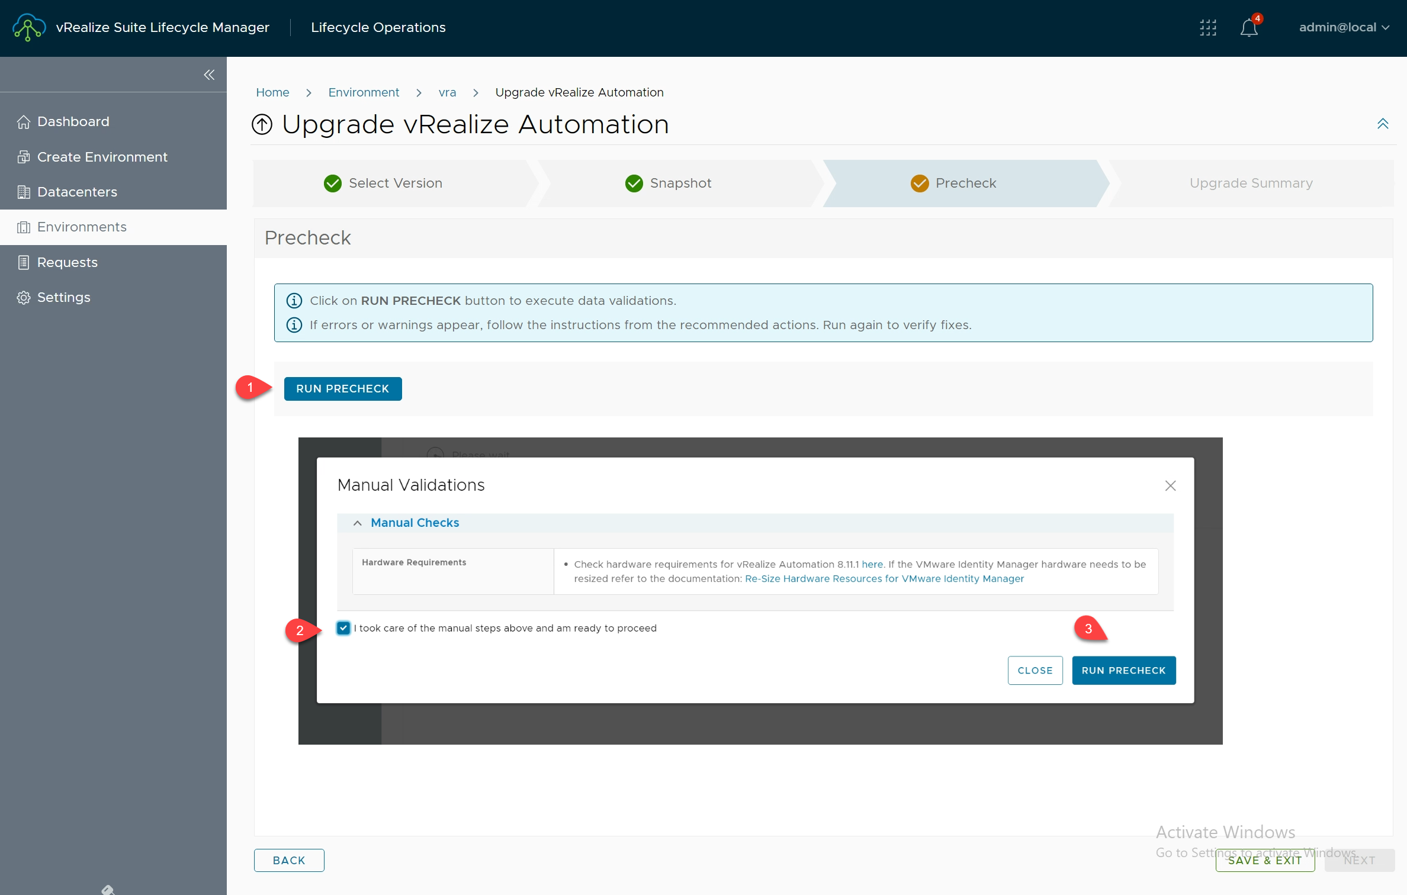Collapse the sidebar with double chevron
Screen dimensions: 1407x895
209,75
